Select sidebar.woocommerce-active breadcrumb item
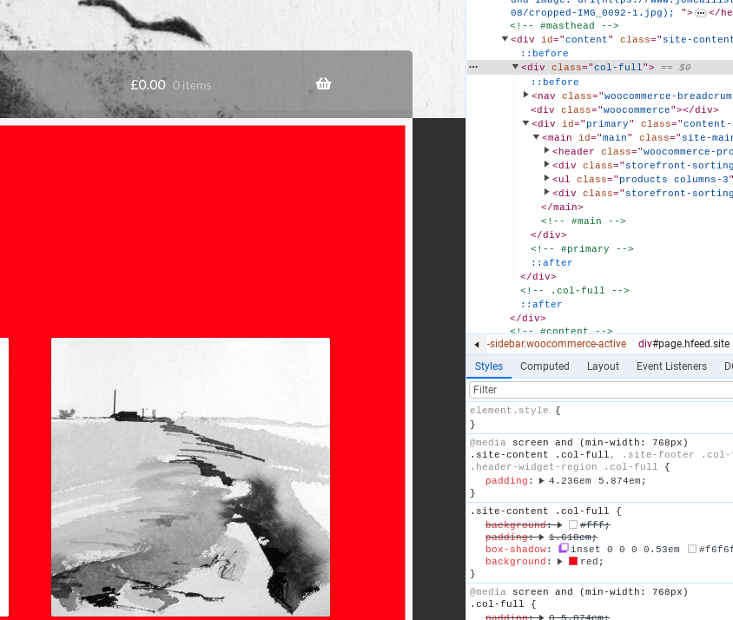733x620 pixels. click(x=557, y=344)
